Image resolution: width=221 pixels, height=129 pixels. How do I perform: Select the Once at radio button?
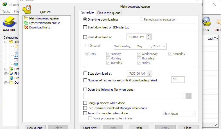click(87, 46)
